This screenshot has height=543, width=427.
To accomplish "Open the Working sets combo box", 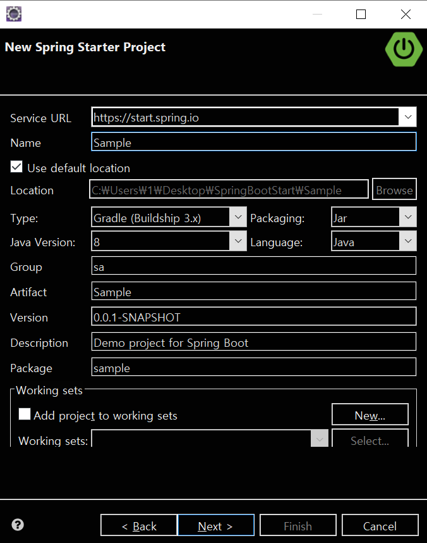I will click(210, 439).
